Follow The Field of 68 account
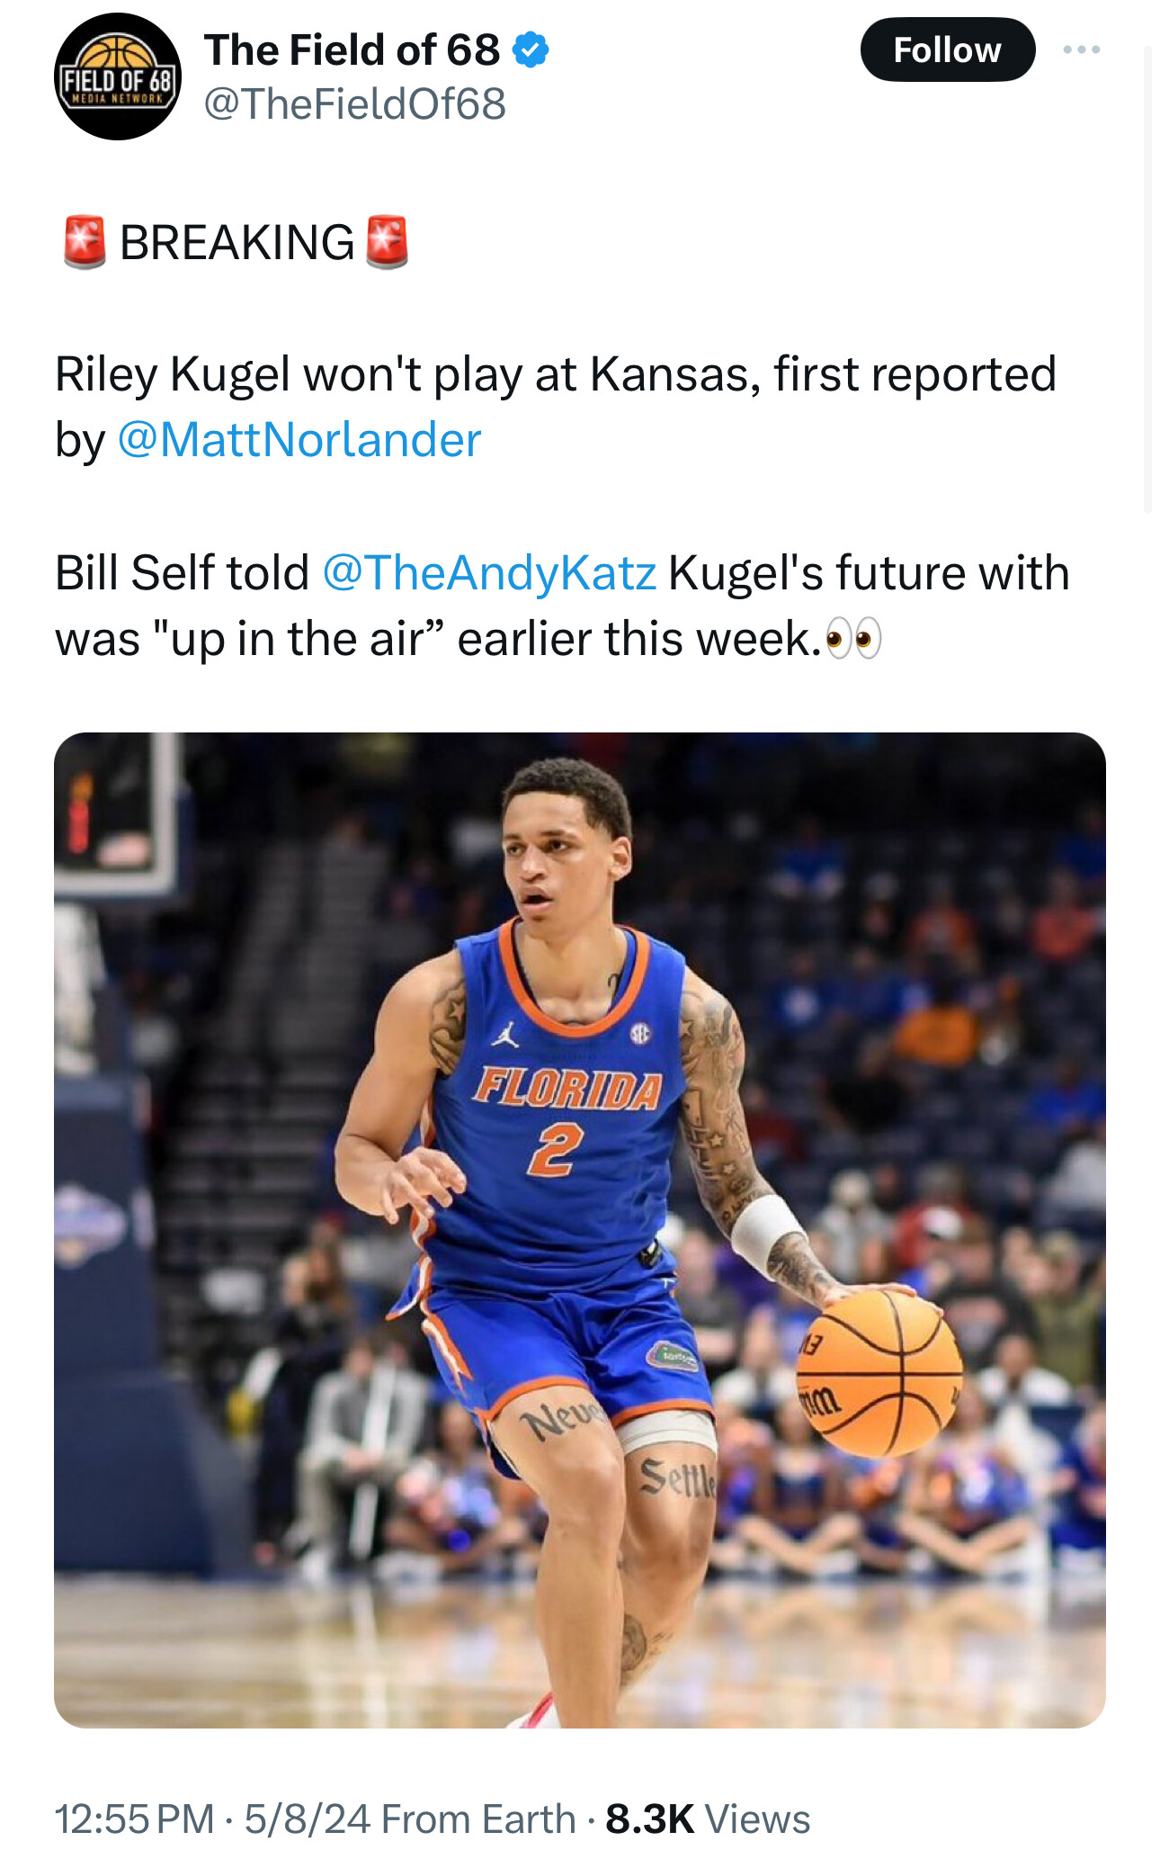This screenshot has width=1160, height=1850. pyautogui.click(x=947, y=49)
